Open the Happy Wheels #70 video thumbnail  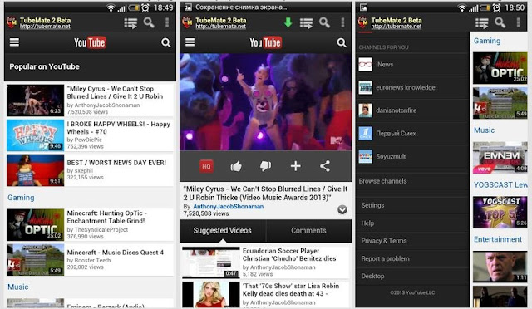point(35,135)
